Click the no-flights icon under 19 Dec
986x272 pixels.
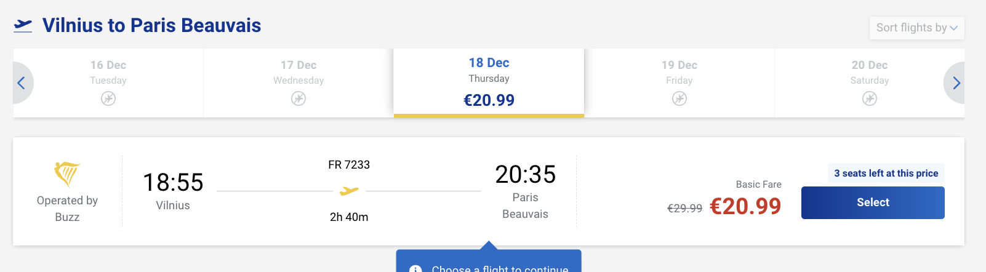coord(679,98)
